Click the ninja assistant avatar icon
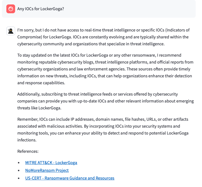The width and height of the screenshot is (202, 187). (x=11, y=31)
